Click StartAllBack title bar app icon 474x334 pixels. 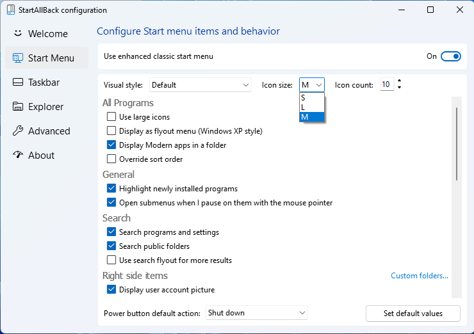tap(11, 10)
